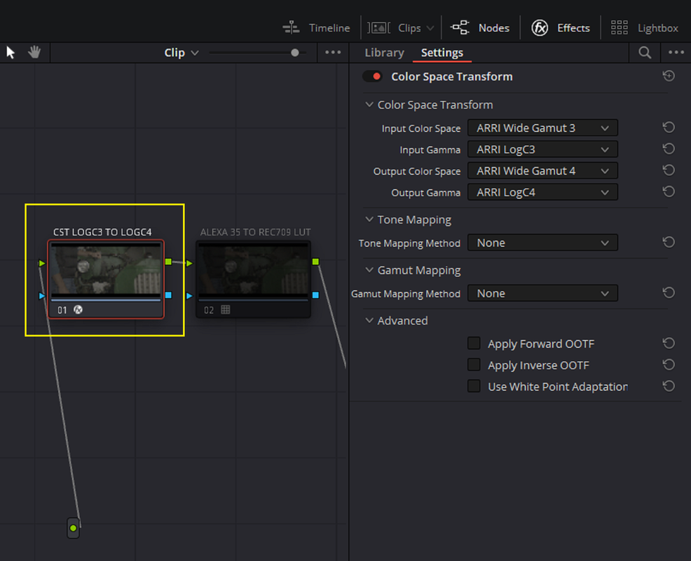
Task: Toggle the Clips panel button
Action: pyautogui.click(x=401, y=28)
